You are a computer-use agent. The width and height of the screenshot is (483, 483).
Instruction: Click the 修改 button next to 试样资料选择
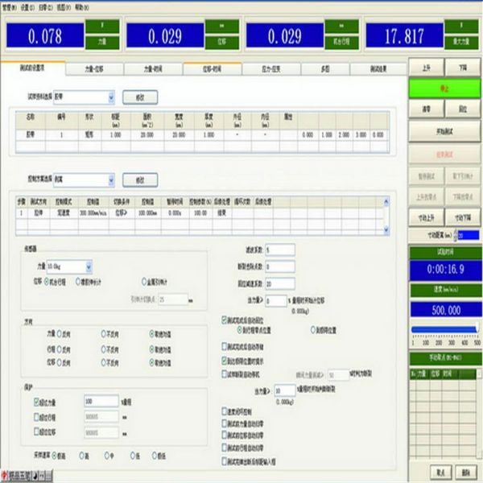point(141,97)
